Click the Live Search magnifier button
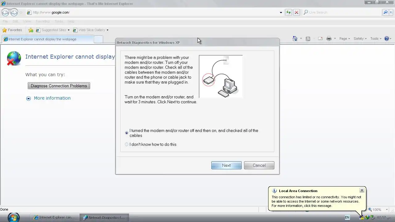This screenshot has height=222, width=395. coord(385,12)
